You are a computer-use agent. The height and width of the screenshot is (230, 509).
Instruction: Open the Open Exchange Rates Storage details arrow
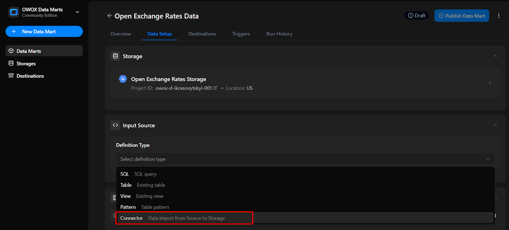[490, 83]
